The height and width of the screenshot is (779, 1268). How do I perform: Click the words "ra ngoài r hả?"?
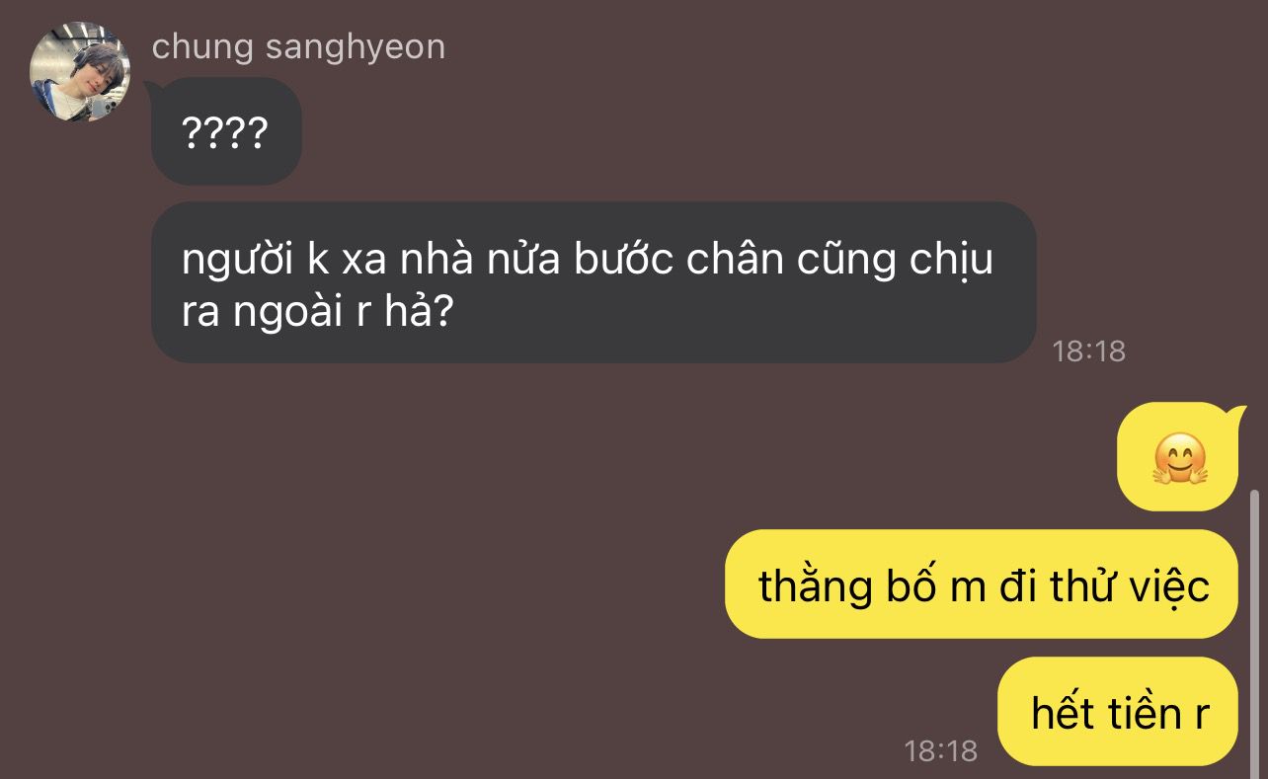[317, 310]
